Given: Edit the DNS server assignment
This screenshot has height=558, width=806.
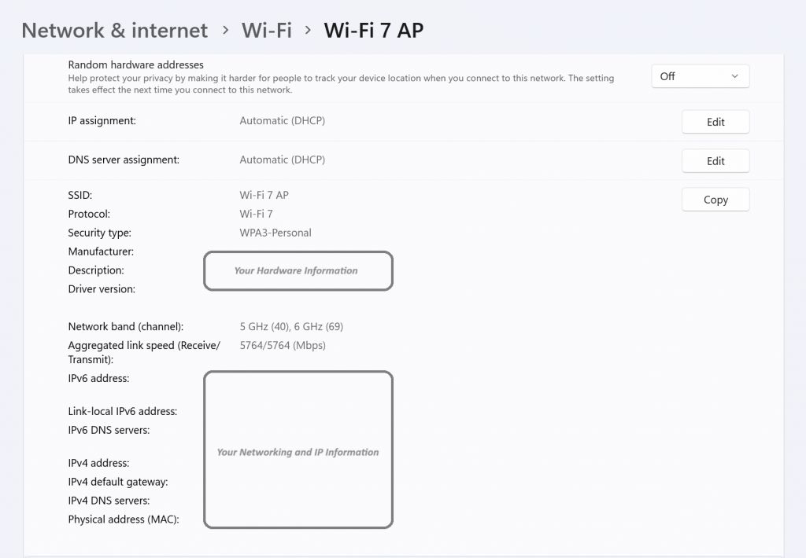Looking at the screenshot, I should [x=715, y=160].
